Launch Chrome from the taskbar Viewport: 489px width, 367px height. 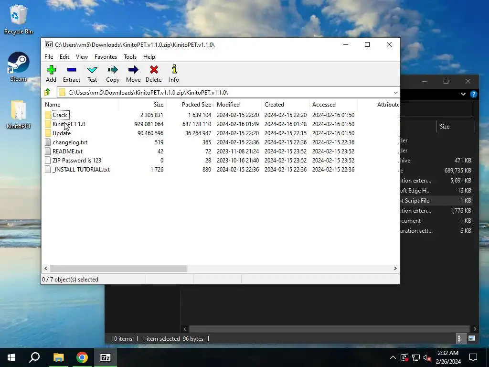[82, 357]
